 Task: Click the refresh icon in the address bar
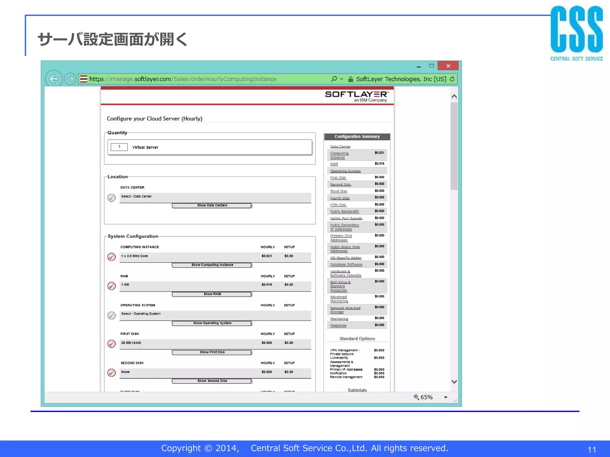click(x=452, y=79)
